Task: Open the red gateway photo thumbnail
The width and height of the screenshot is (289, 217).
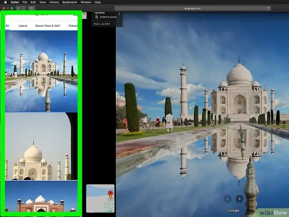Action: [41, 196]
